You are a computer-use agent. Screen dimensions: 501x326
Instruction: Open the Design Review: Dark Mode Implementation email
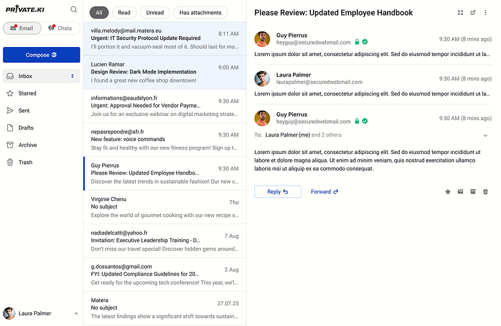point(164,72)
